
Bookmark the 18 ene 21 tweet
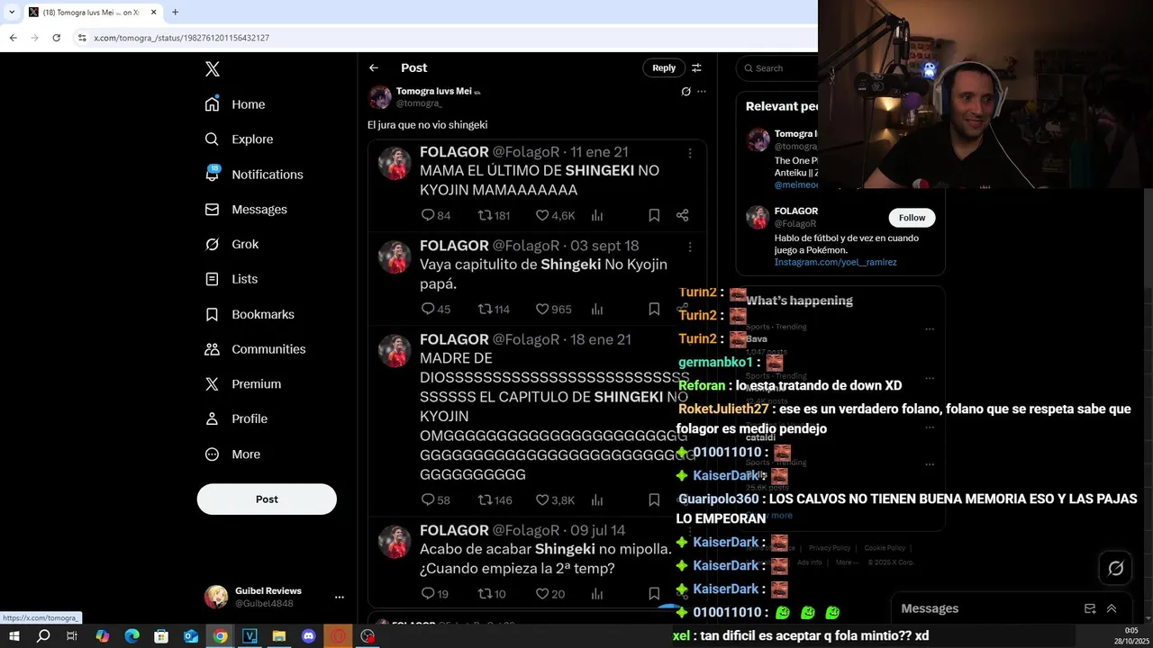[654, 499]
